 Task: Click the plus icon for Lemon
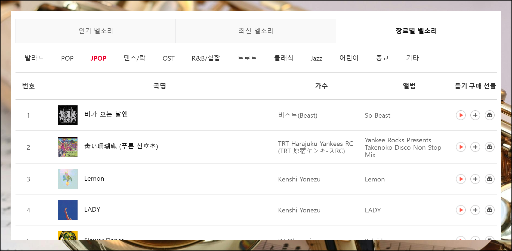click(x=475, y=179)
